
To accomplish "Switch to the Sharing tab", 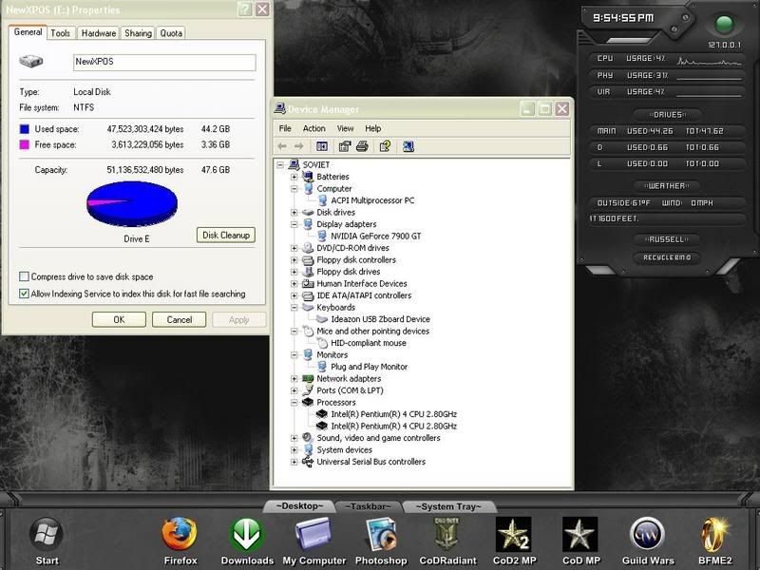I will coord(138,33).
